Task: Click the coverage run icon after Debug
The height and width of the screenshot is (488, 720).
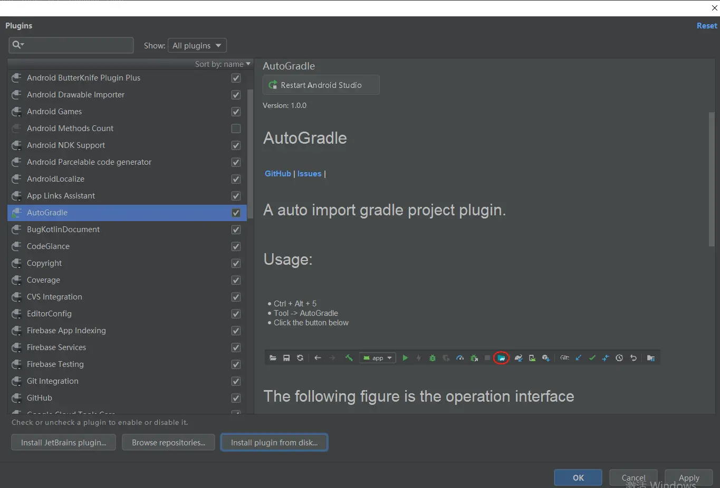Action: 446,358
